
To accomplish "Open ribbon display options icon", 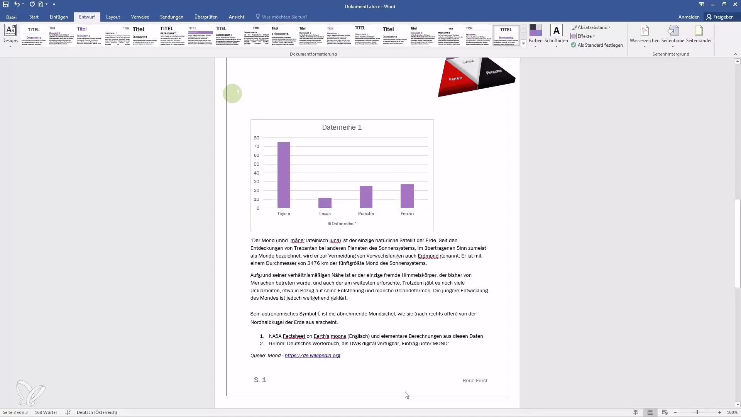I will tap(701, 4).
